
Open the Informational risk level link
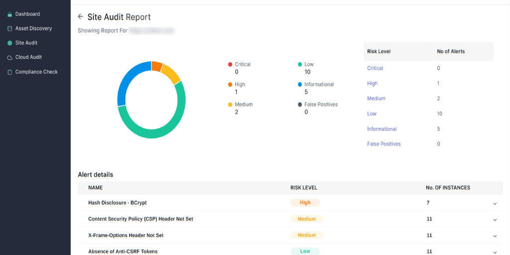click(x=382, y=129)
